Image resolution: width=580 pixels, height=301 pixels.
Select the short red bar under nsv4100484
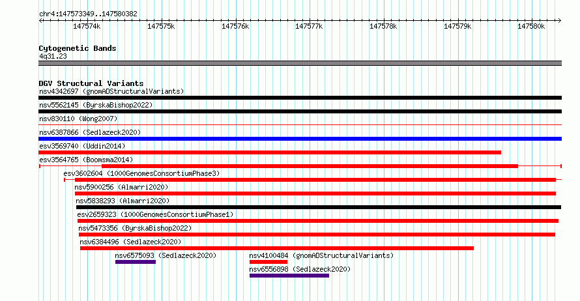coord(268,262)
